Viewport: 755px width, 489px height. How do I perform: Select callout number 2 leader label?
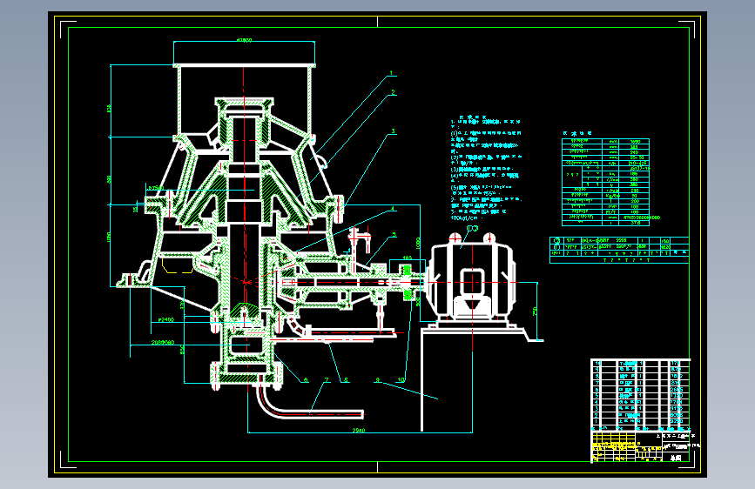393,92
